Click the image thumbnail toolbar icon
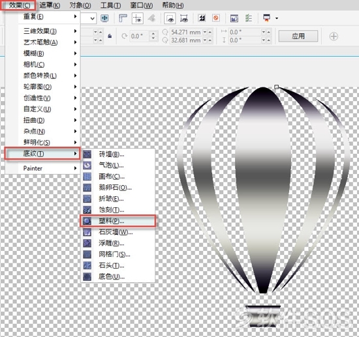The image size is (359, 337). coord(234,18)
